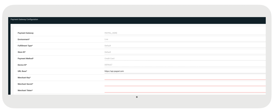Focus the URL Base field with api.paypal.com
275x112 pixels.
[x=185, y=71]
